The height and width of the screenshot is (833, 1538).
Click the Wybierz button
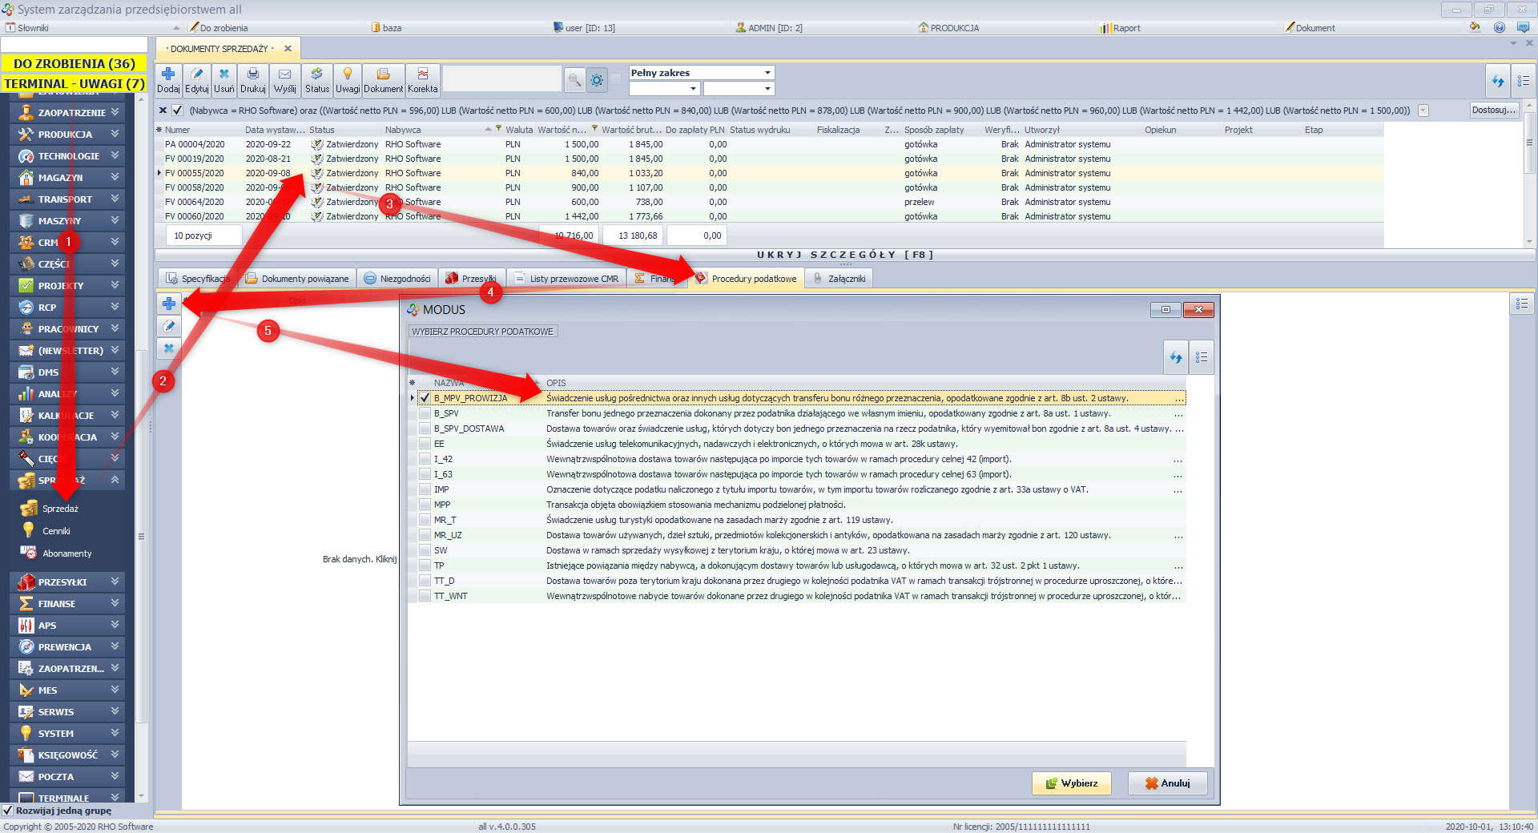1071,783
